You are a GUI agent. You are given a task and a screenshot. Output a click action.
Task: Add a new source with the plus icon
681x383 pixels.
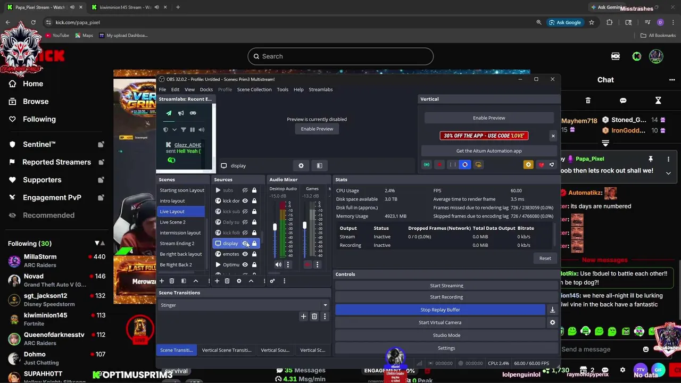click(x=217, y=281)
